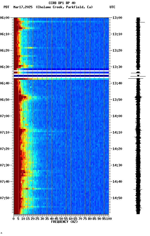The width and height of the screenshot is (150, 236).
Task: Click the '14:50' UTC time label
Action: point(117,198)
